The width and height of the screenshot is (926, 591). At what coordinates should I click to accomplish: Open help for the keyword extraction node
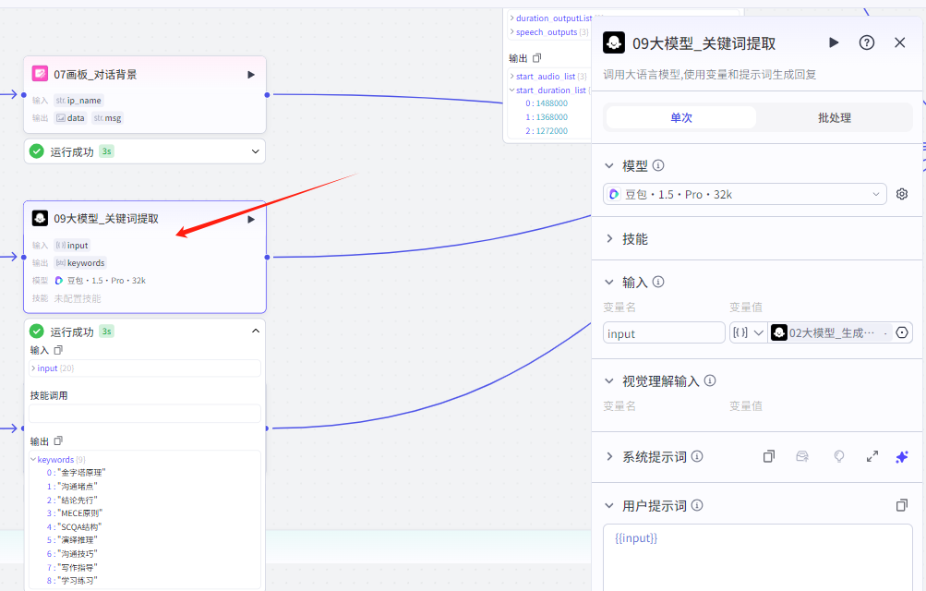[866, 42]
